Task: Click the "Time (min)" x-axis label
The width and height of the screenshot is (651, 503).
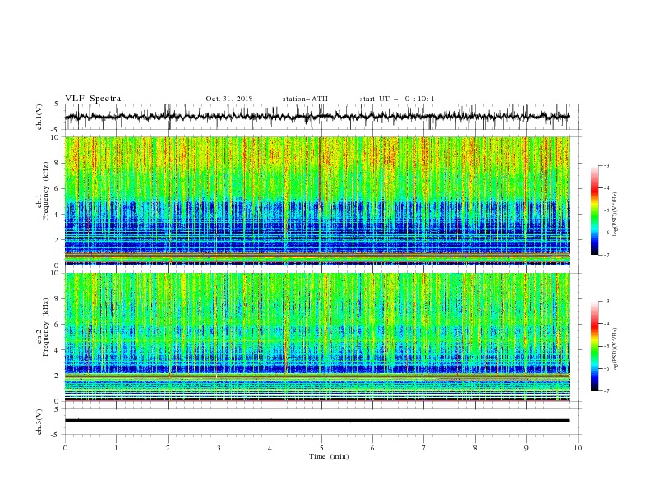Action: point(329,456)
